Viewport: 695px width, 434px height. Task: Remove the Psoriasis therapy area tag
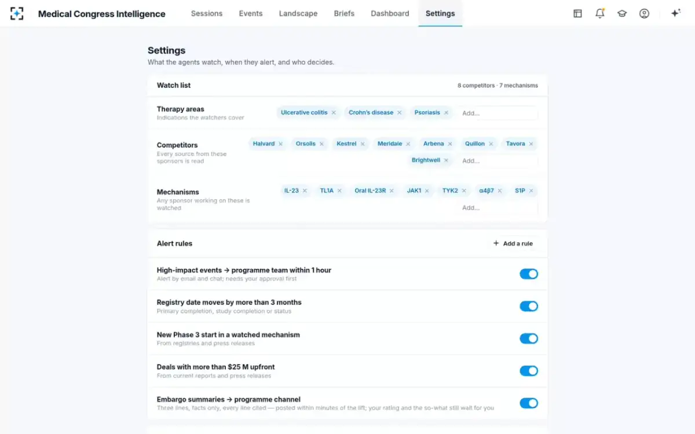(x=446, y=113)
